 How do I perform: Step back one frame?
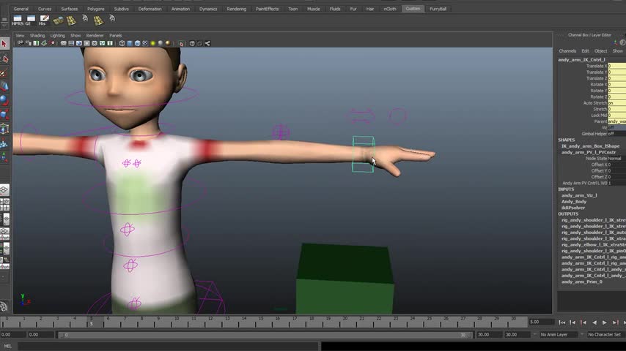pyautogui.click(x=572, y=322)
